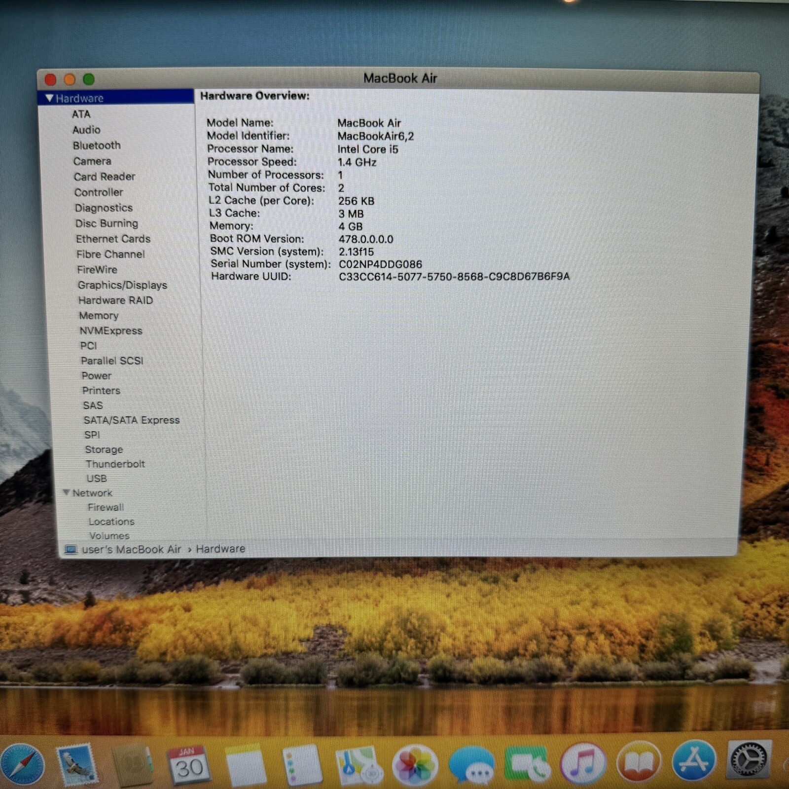Click the Hardware Overview heading
The width and height of the screenshot is (789, 789).
point(255,96)
